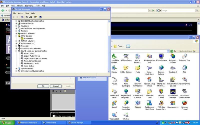The width and height of the screenshot is (200, 125).
Task: Open Game Controllers icon
Action: 149,70
